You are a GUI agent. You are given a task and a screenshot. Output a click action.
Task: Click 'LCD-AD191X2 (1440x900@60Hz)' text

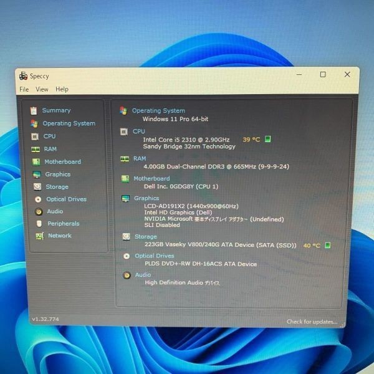(x=191, y=206)
